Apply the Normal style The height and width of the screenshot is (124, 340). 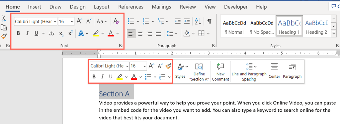(x=234, y=26)
